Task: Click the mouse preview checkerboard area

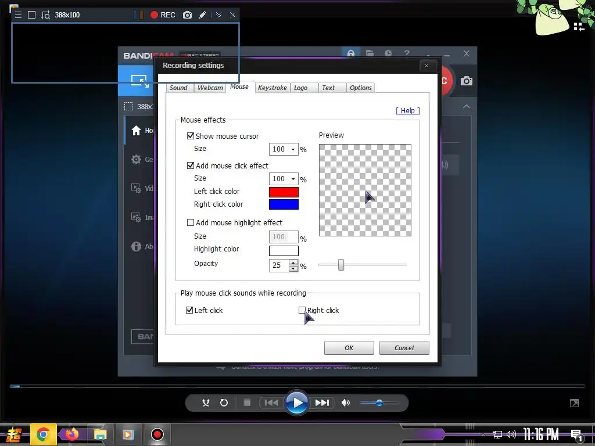Action: click(x=365, y=190)
